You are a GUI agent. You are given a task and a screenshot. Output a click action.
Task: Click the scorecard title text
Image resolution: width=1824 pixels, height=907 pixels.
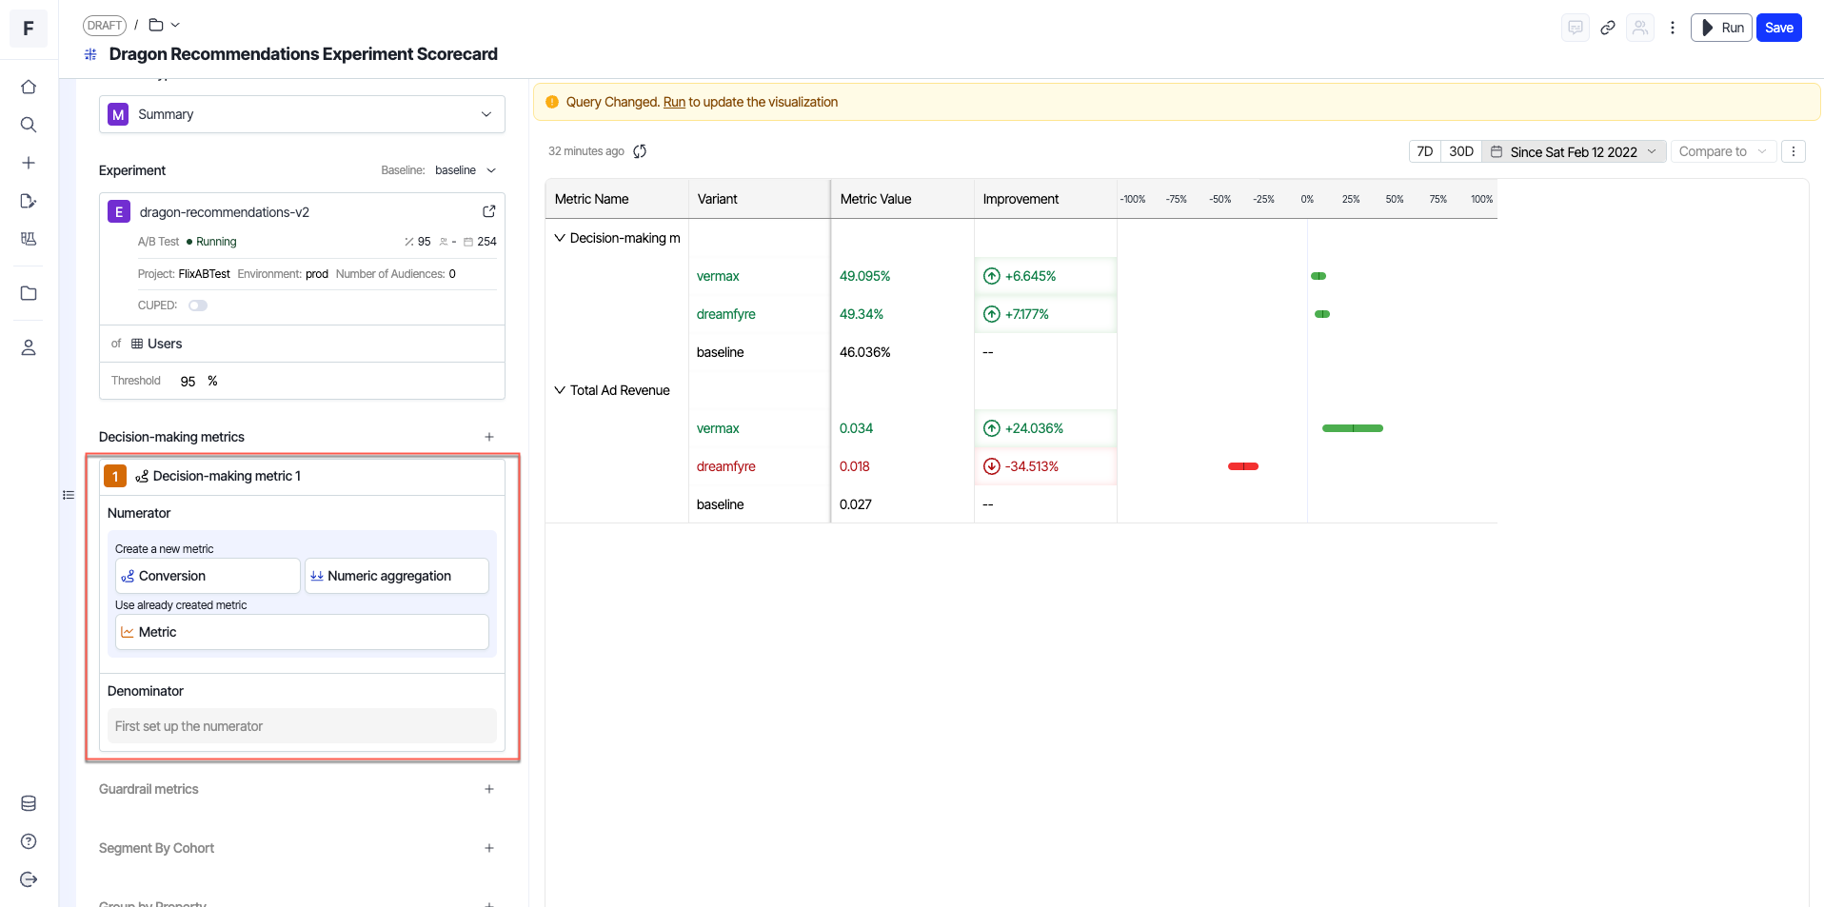304,54
